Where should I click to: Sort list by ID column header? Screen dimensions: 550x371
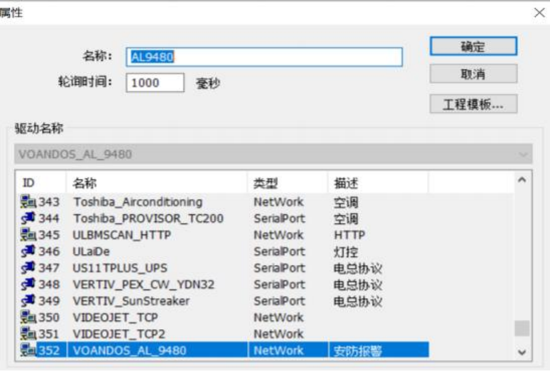point(41,183)
